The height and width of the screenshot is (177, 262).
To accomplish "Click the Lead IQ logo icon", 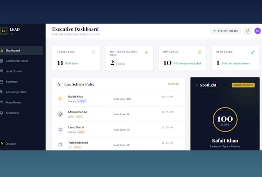I will [3, 31].
